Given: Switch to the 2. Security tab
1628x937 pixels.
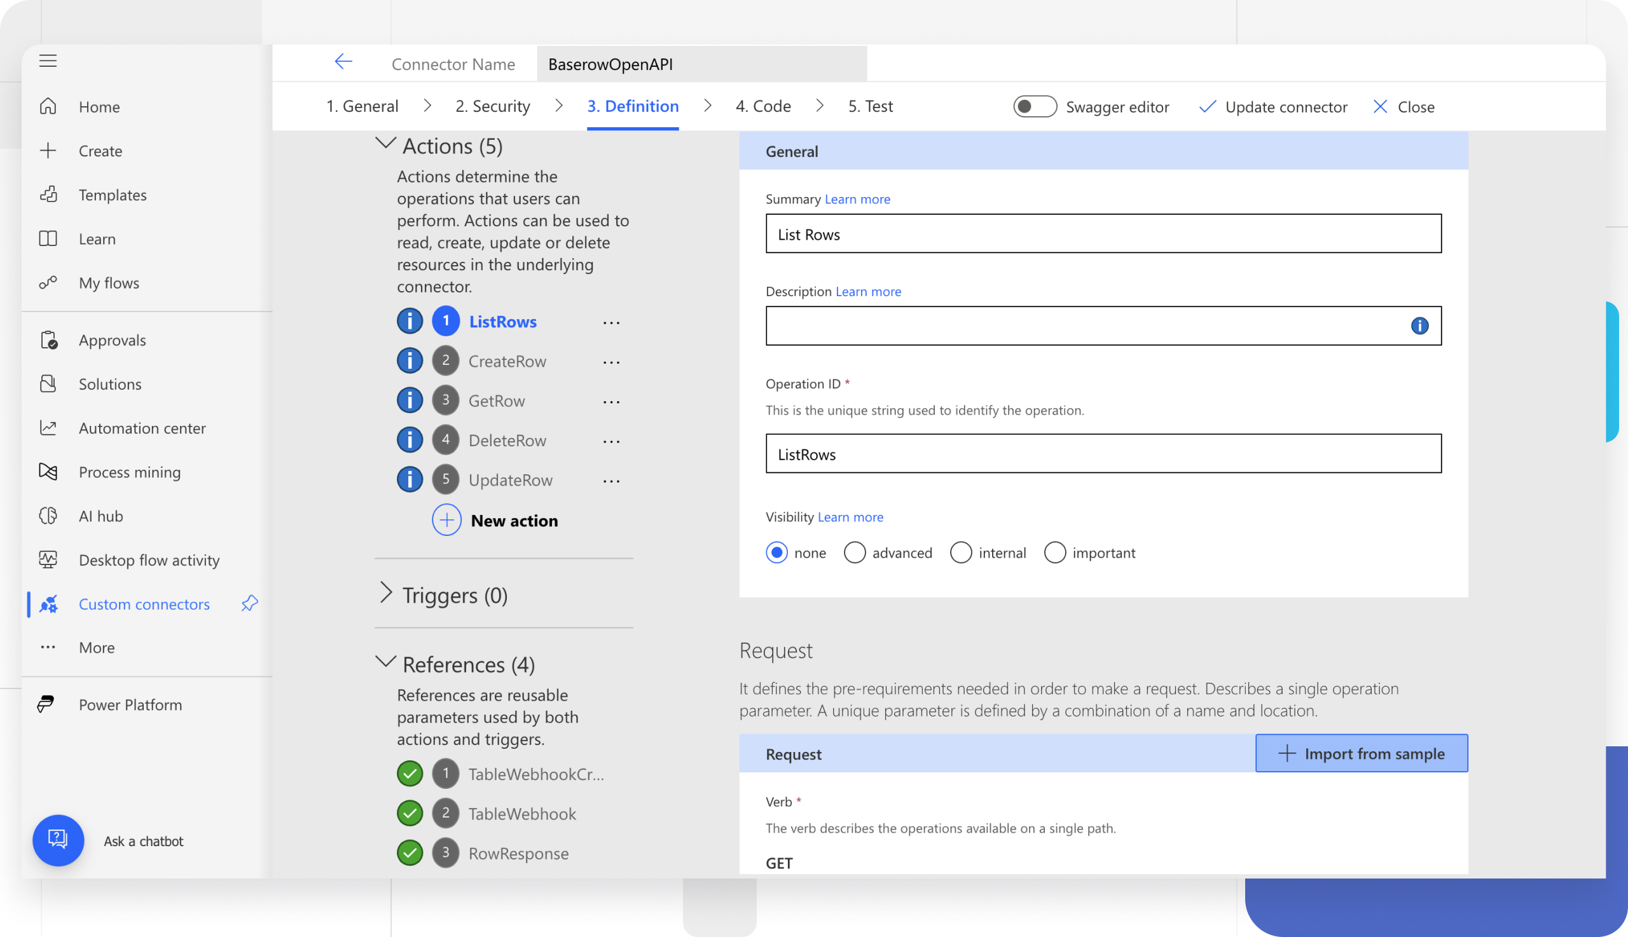Looking at the screenshot, I should click(492, 106).
